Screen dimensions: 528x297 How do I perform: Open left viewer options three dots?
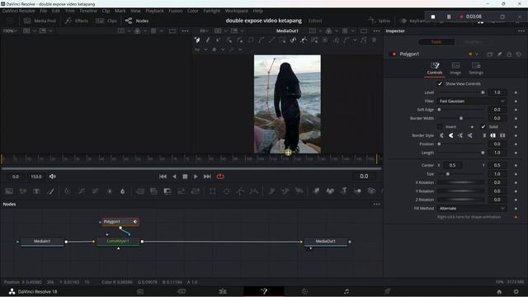click(x=185, y=31)
